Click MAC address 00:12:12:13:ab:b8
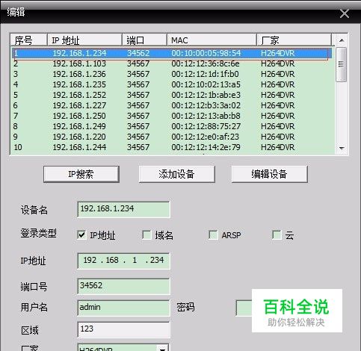The width and height of the screenshot is (361, 351). point(206,116)
